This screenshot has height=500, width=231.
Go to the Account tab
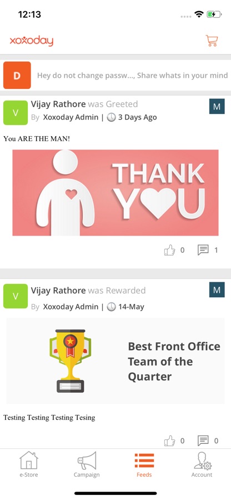(x=202, y=464)
